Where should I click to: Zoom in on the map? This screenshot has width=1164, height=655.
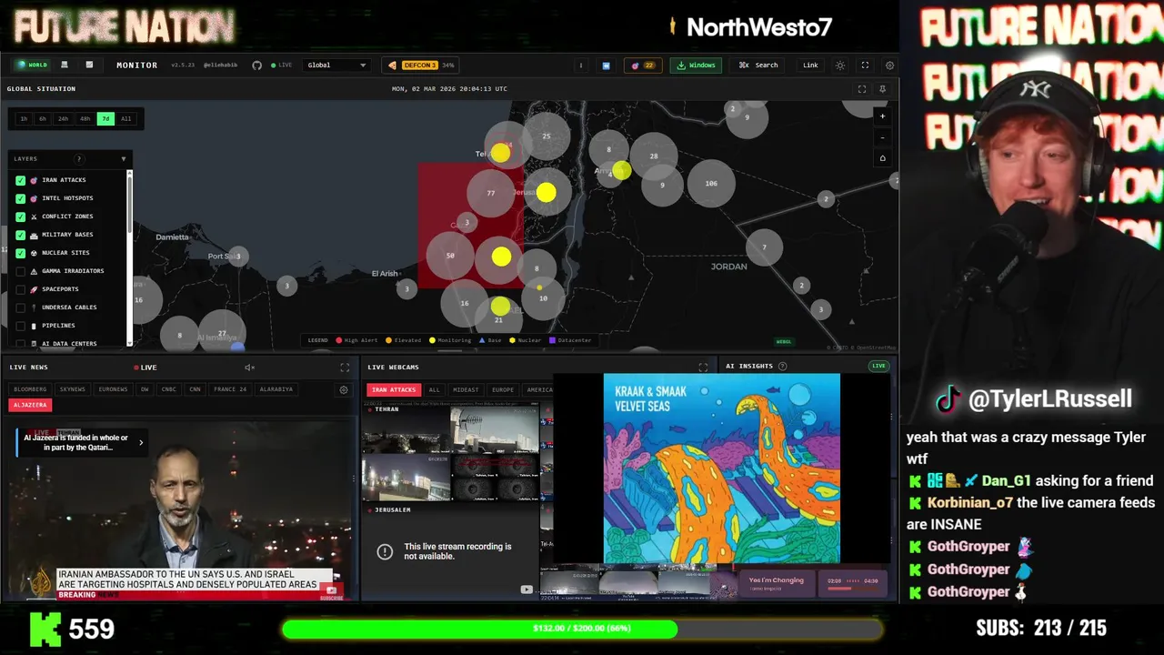tap(882, 116)
